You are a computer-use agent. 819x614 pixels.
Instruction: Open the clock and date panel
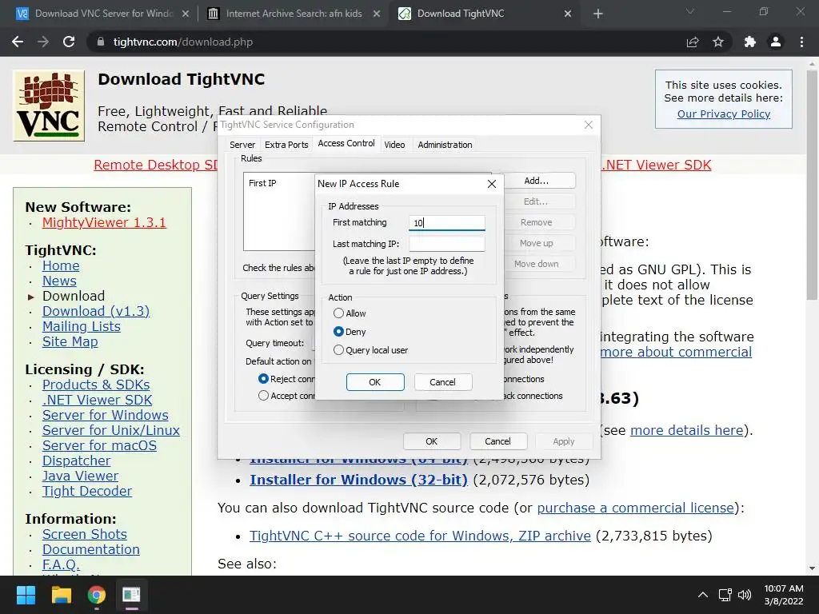pyautogui.click(x=784, y=595)
